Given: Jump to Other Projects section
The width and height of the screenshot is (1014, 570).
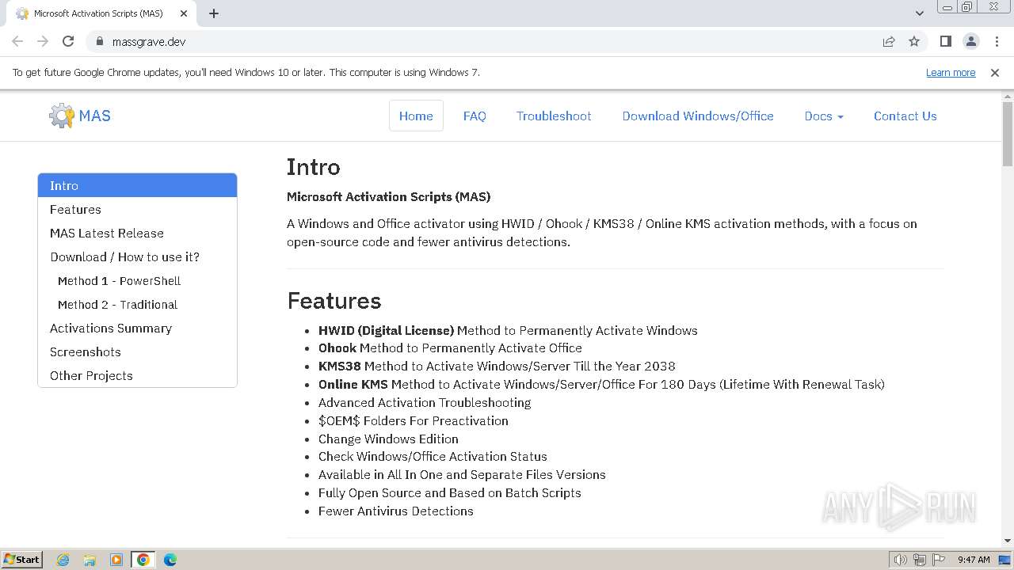Looking at the screenshot, I should click(x=137, y=375).
